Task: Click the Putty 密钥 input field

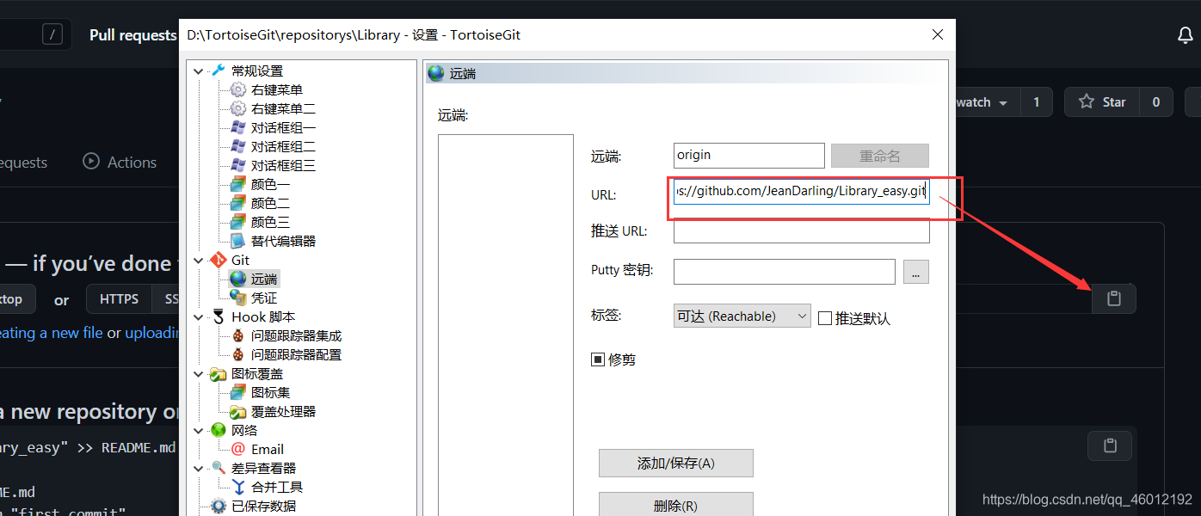Action: [x=785, y=272]
